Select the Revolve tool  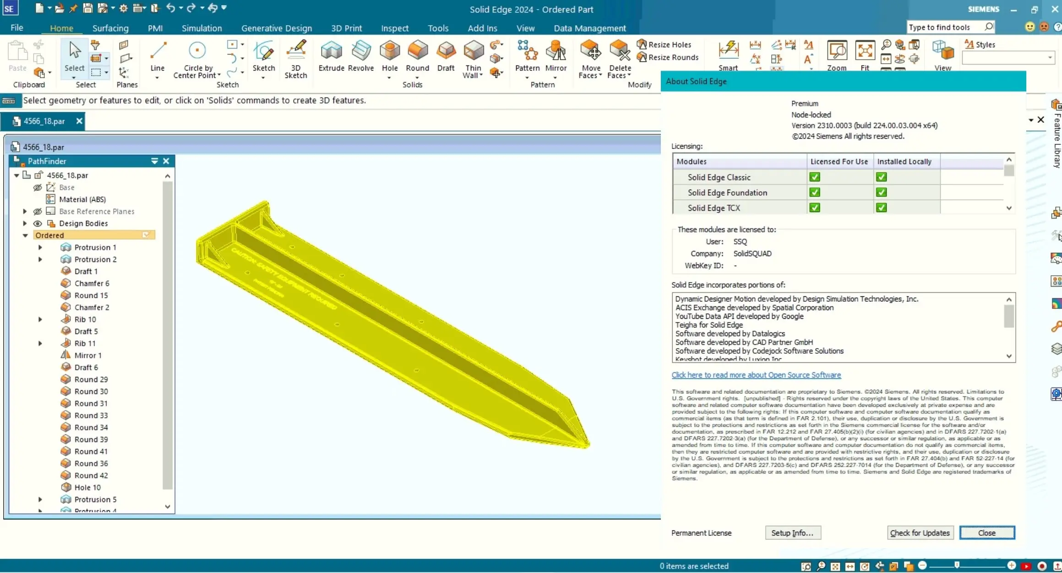[361, 56]
